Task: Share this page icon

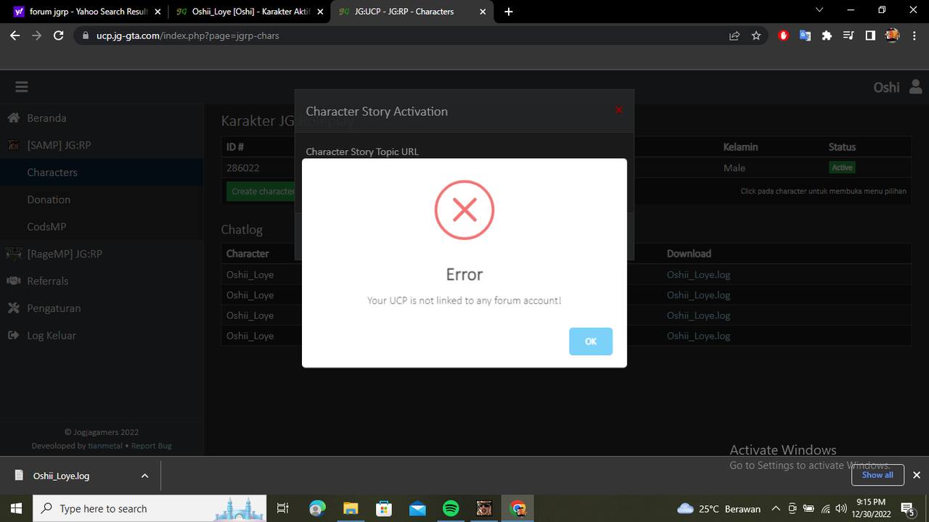Action: click(734, 36)
